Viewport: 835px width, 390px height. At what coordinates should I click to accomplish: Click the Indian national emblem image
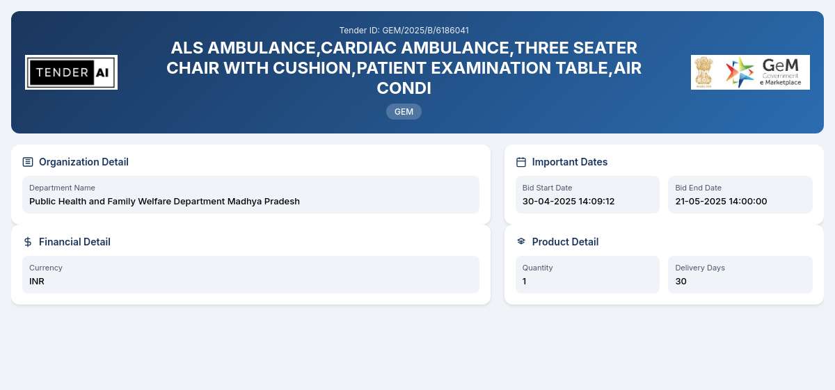704,72
